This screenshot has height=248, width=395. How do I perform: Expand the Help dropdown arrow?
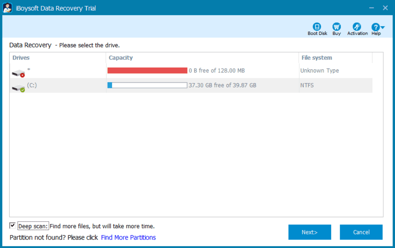pos(383,27)
